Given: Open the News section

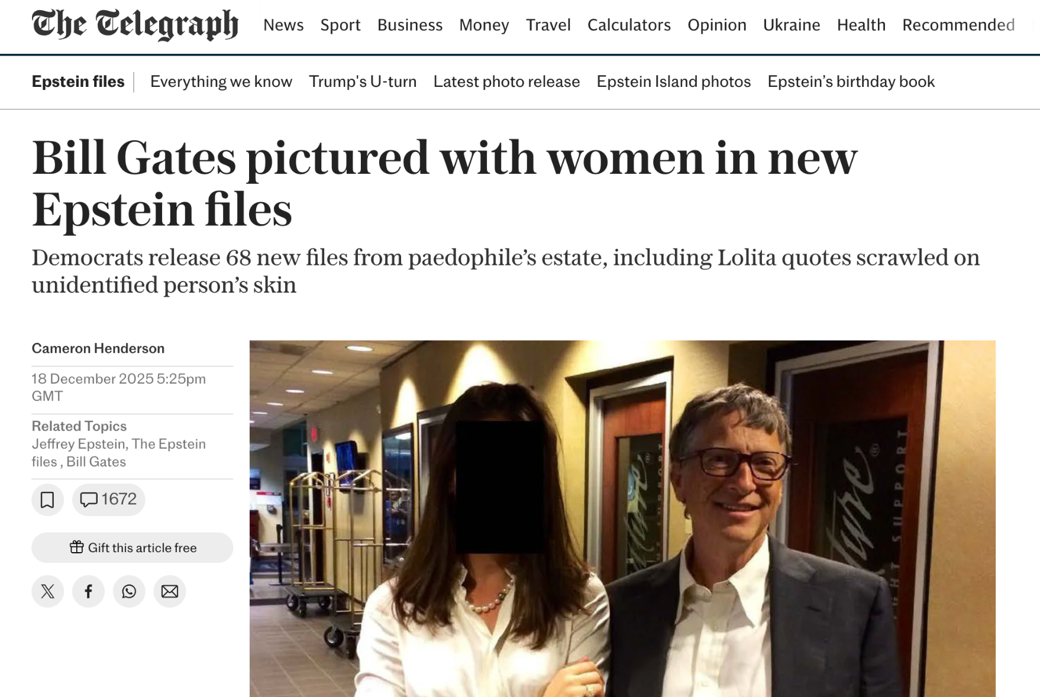Looking at the screenshot, I should (x=283, y=25).
